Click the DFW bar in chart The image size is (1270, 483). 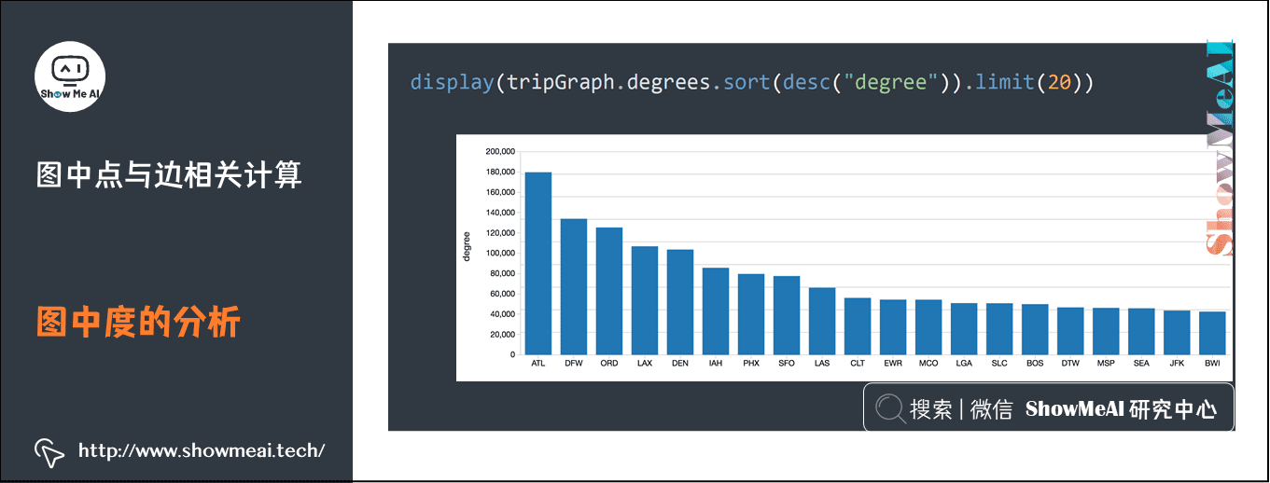(574, 286)
